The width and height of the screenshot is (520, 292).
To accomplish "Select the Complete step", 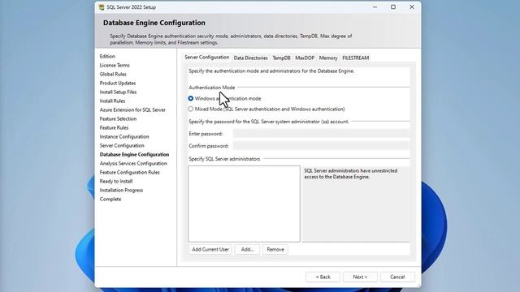I will (x=110, y=200).
